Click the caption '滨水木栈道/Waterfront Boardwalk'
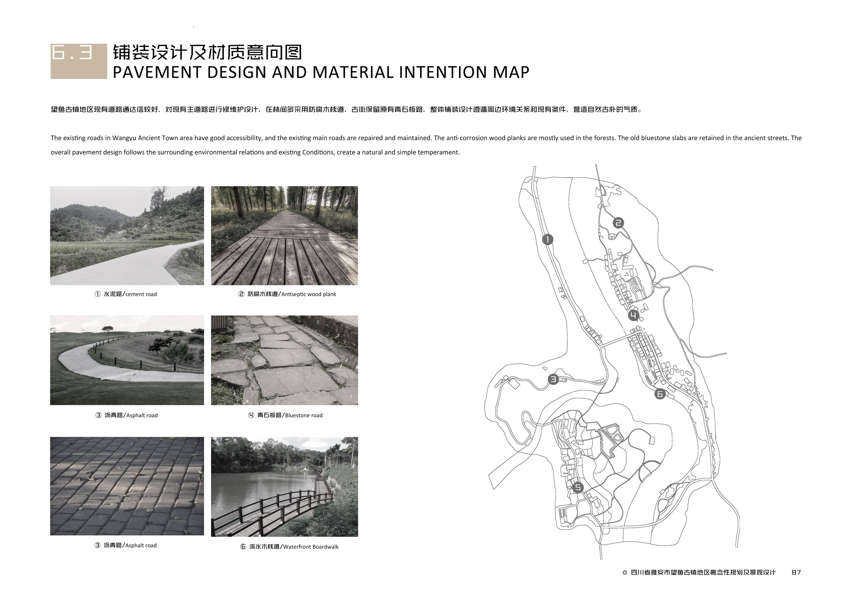The image size is (852, 602). coord(294,547)
